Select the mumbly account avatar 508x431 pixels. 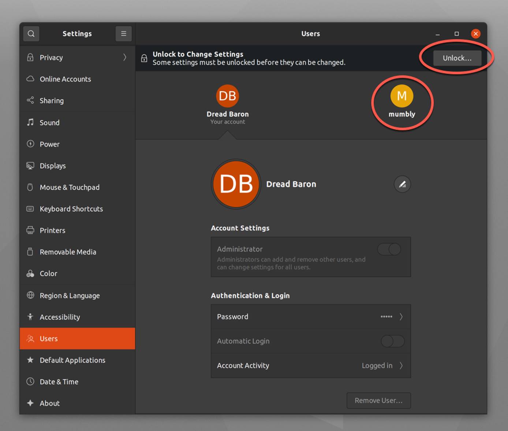pyautogui.click(x=402, y=96)
